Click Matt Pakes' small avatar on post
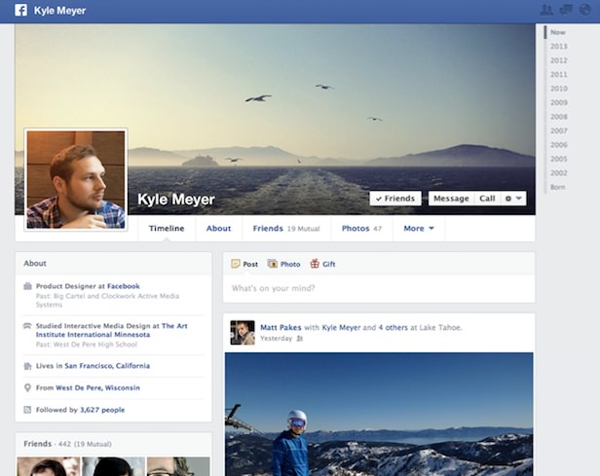This screenshot has width=600, height=476. [243, 333]
